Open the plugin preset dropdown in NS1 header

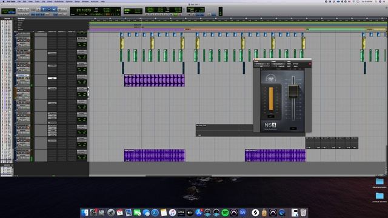click(x=278, y=64)
